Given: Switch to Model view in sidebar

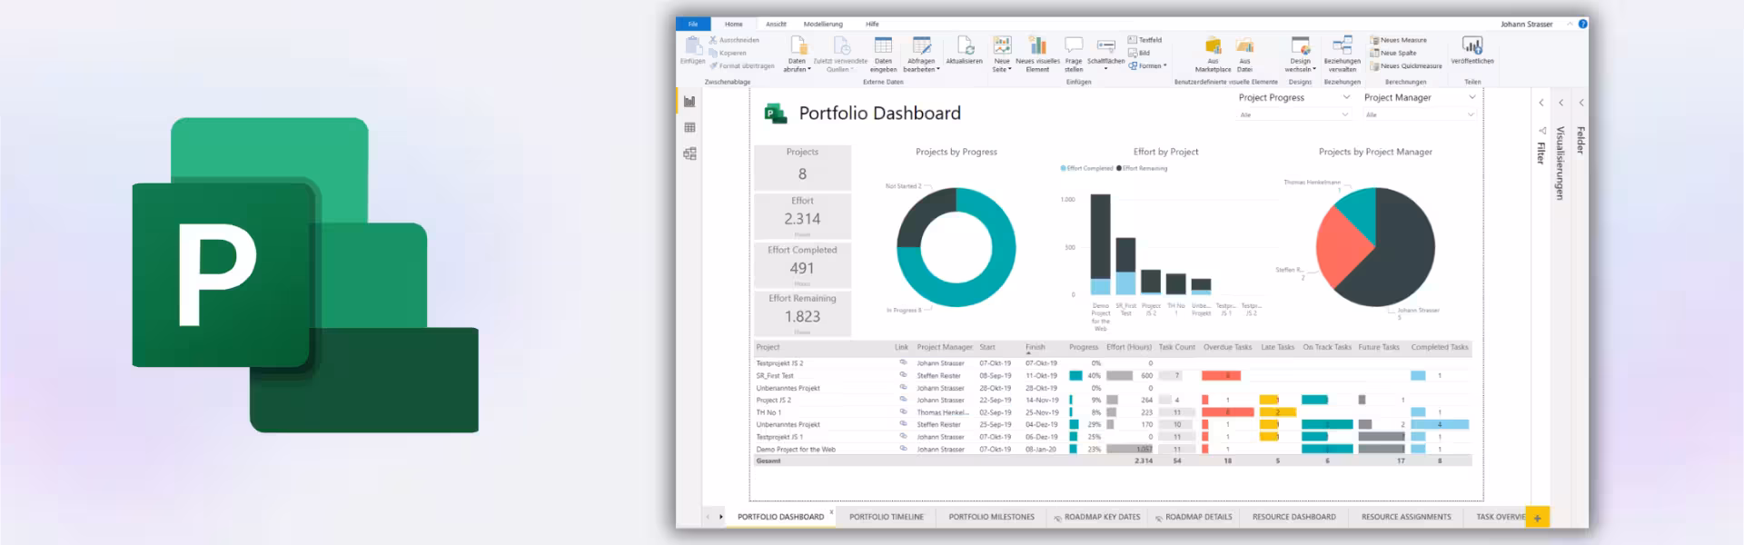Looking at the screenshot, I should coord(689,154).
